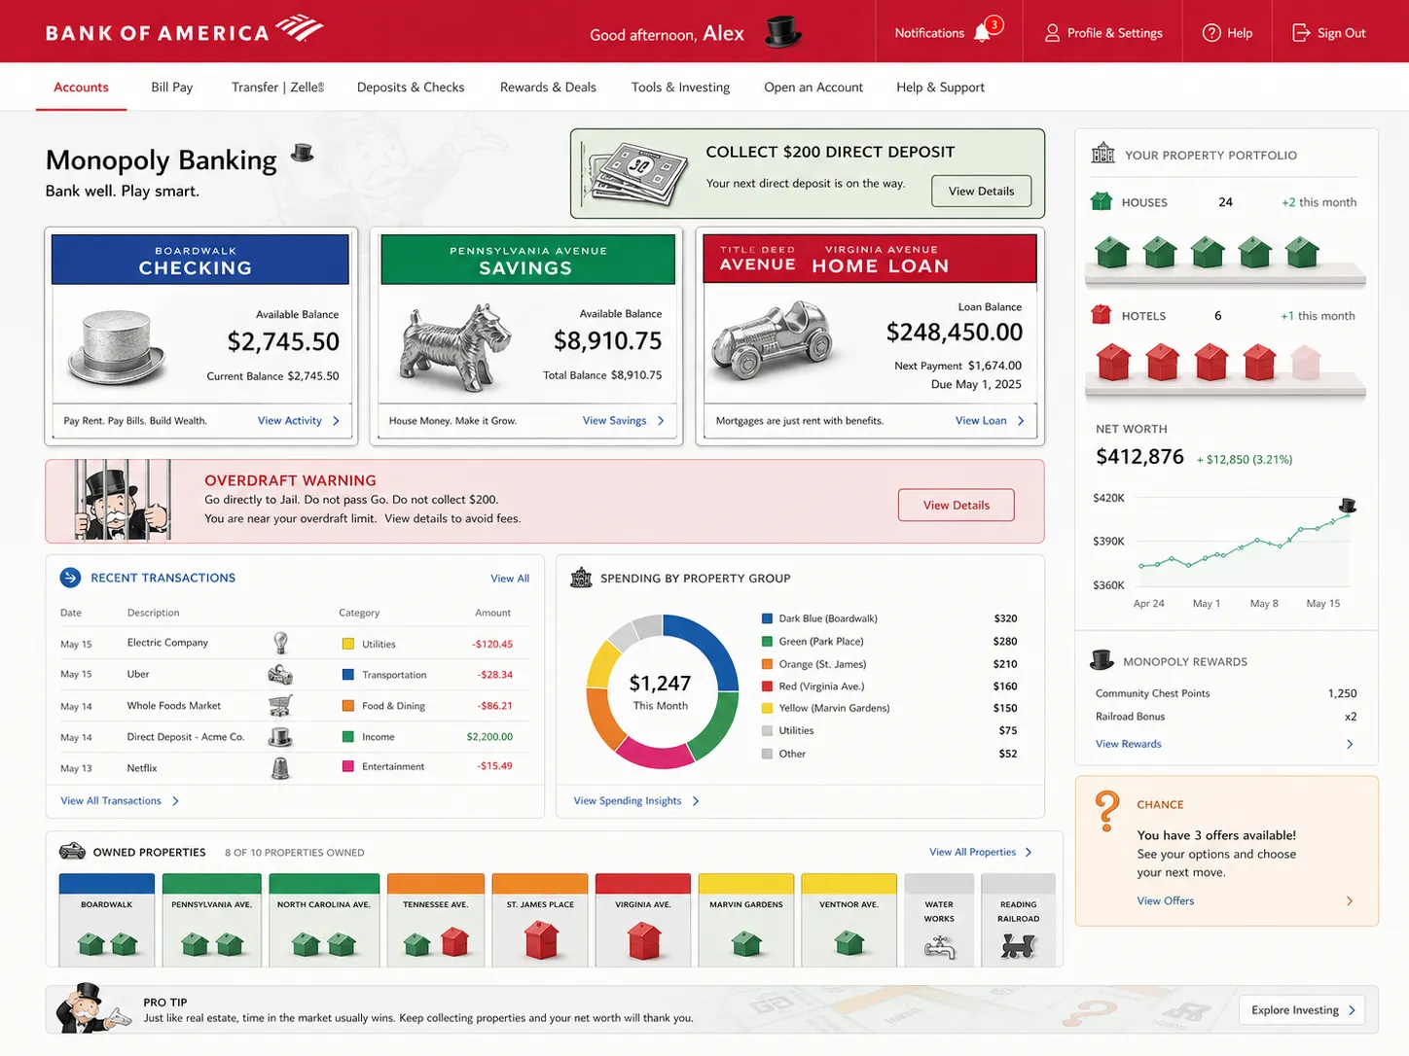Click chevron in Monopoly Rewards View Rewards row
This screenshot has width=1409, height=1056.
1350,744
